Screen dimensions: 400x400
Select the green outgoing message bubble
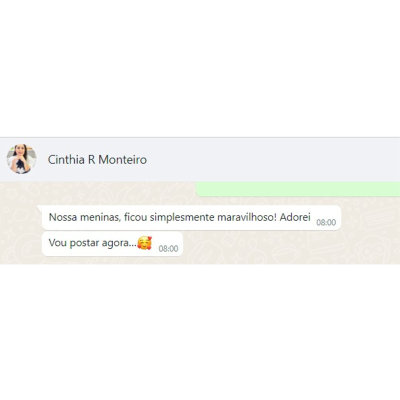point(297,189)
